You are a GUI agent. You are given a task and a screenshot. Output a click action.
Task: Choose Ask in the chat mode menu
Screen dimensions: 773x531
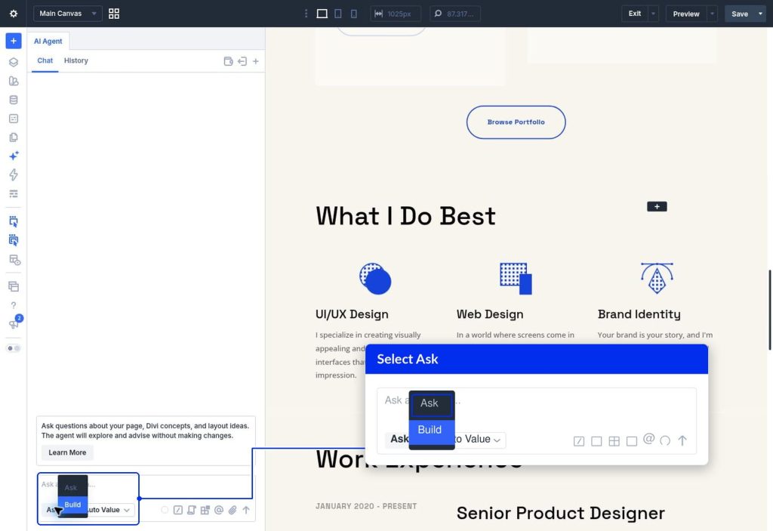click(72, 487)
